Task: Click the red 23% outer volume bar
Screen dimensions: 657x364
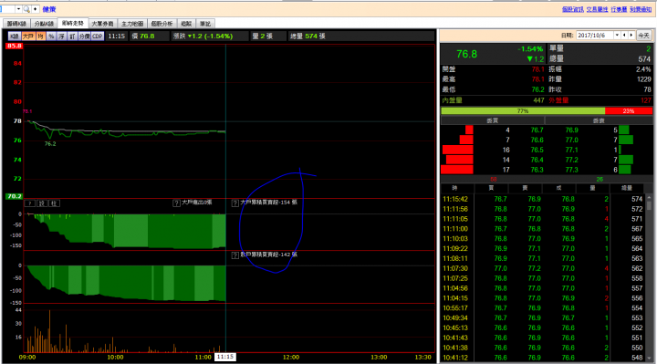Action: coord(629,111)
